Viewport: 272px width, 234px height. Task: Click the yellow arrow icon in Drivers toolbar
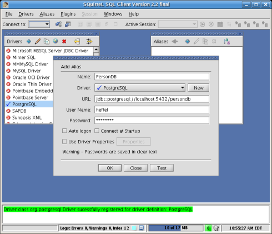[x=77, y=41]
